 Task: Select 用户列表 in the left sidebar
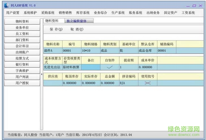coord(22,77)
